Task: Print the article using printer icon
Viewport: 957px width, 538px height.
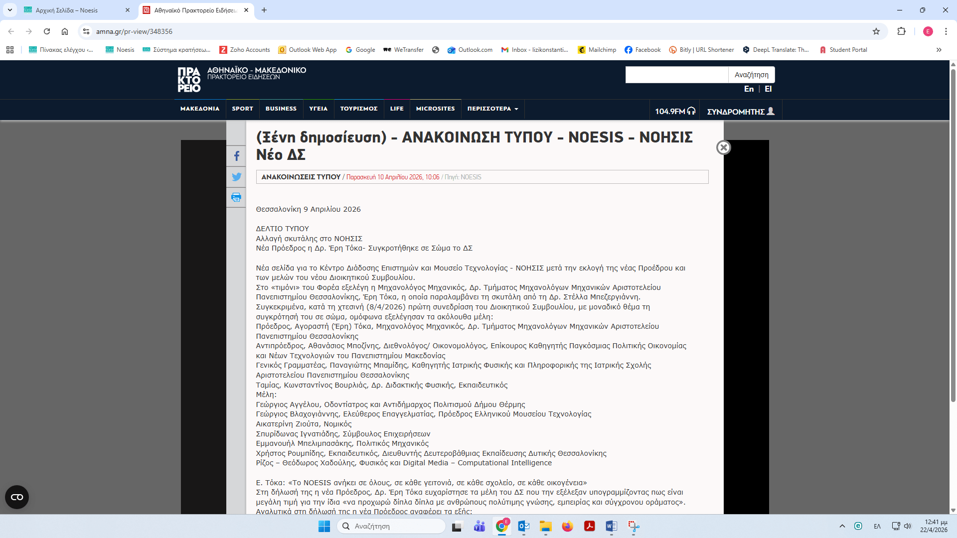Action: click(x=236, y=197)
